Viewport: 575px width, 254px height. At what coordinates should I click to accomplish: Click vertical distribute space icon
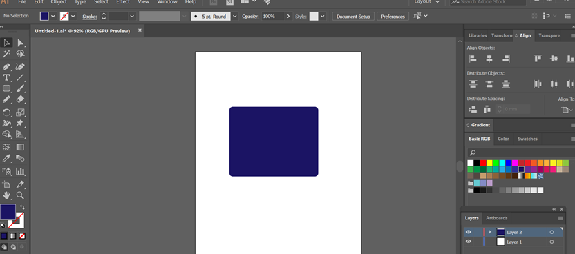(x=473, y=109)
